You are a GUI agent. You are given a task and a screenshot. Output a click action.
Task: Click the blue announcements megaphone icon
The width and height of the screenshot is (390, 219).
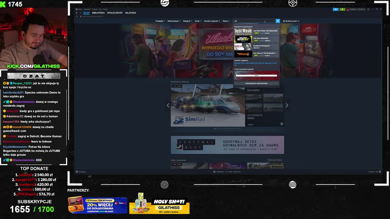[x=335, y=9]
